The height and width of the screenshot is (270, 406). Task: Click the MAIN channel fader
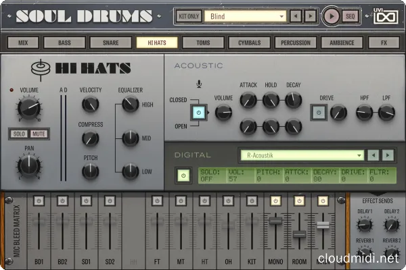[323, 225]
